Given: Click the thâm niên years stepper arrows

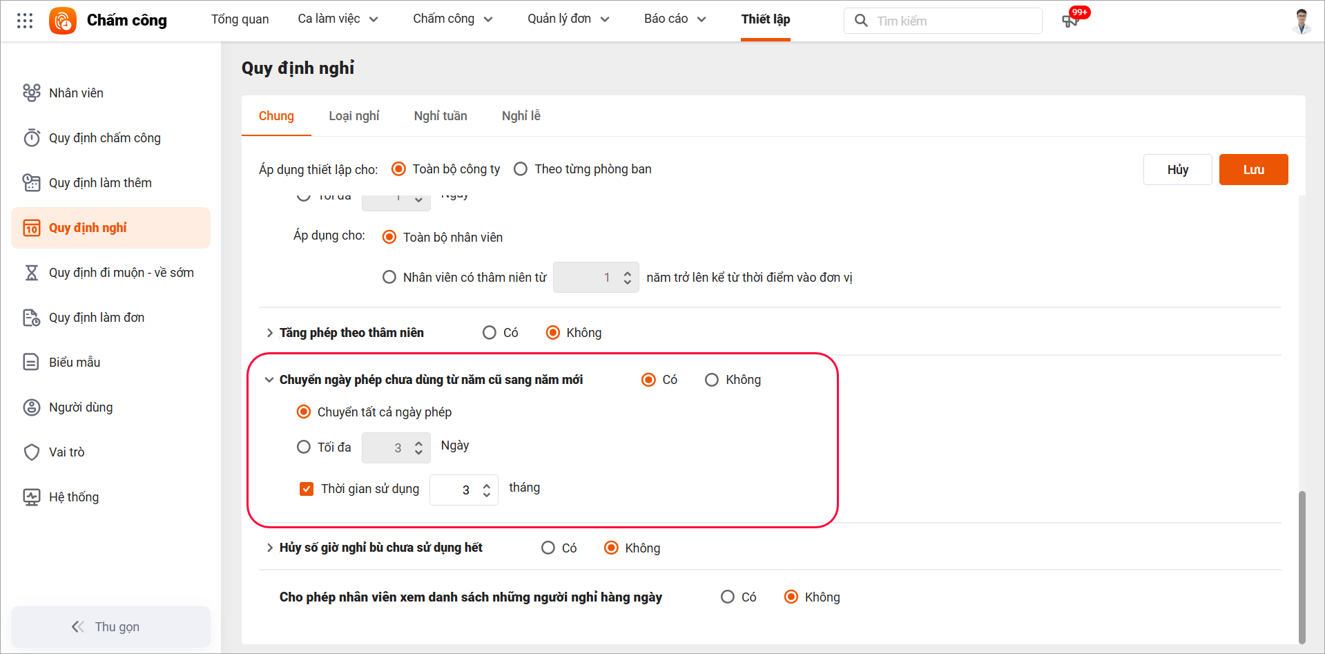Looking at the screenshot, I should click(628, 278).
